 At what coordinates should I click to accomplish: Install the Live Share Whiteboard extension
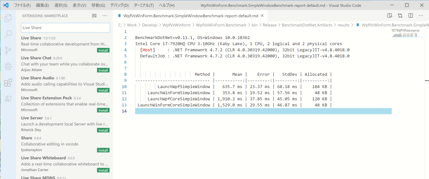[103, 170]
